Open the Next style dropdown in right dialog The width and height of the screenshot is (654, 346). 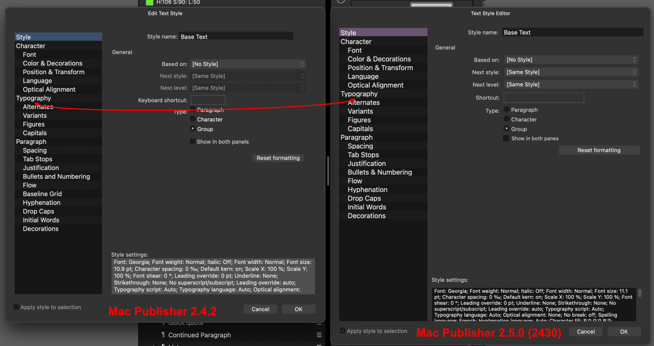[x=571, y=72]
